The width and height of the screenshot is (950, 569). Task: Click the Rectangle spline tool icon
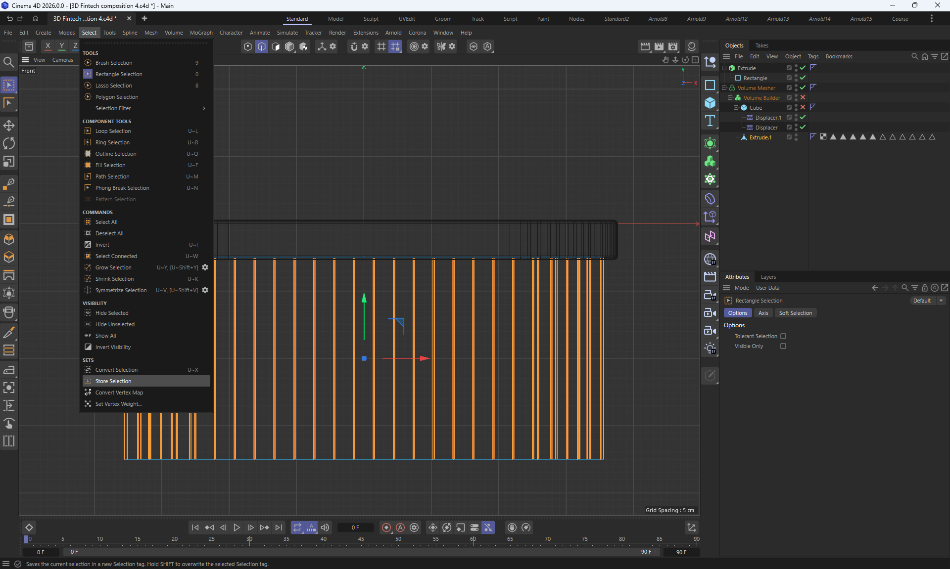pos(710,85)
